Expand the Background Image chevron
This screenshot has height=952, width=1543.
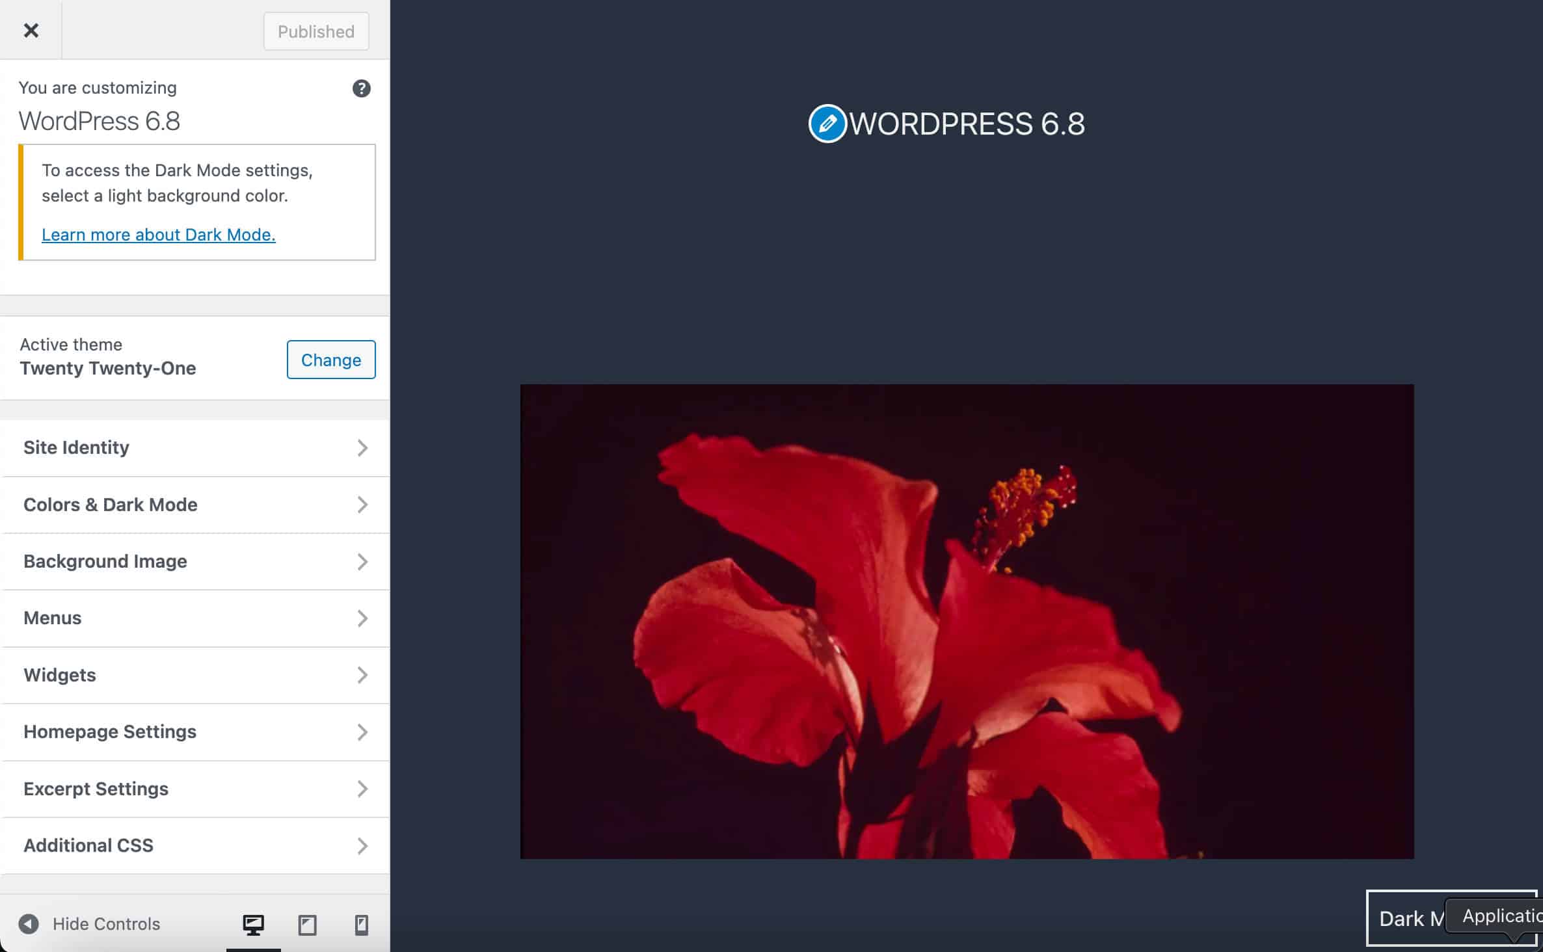(x=362, y=561)
